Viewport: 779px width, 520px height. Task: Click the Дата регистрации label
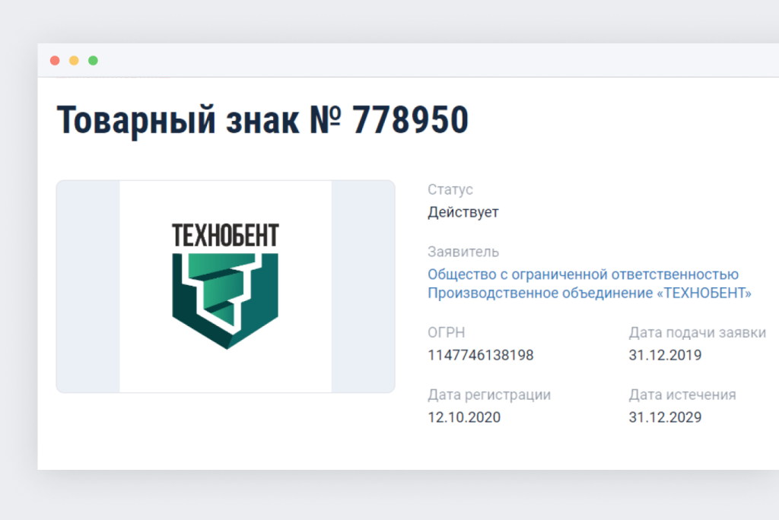(489, 395)
